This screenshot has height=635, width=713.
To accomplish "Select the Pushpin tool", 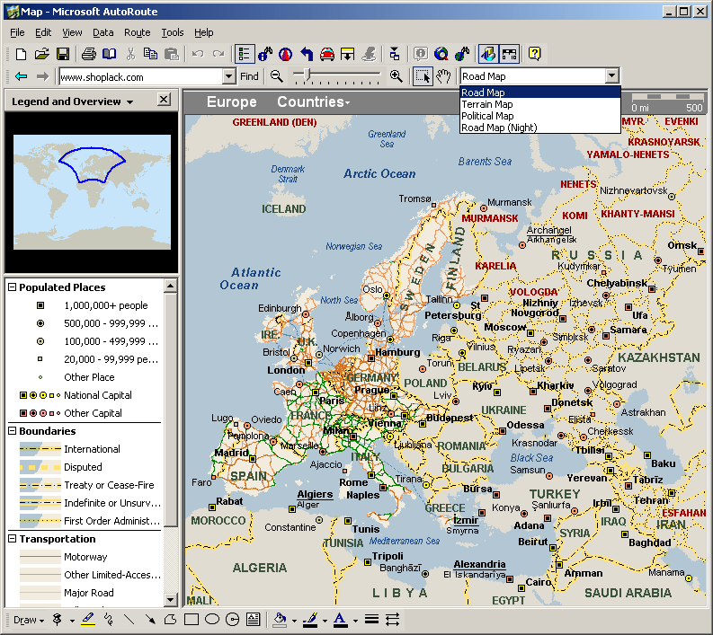I will pos(58,620).
